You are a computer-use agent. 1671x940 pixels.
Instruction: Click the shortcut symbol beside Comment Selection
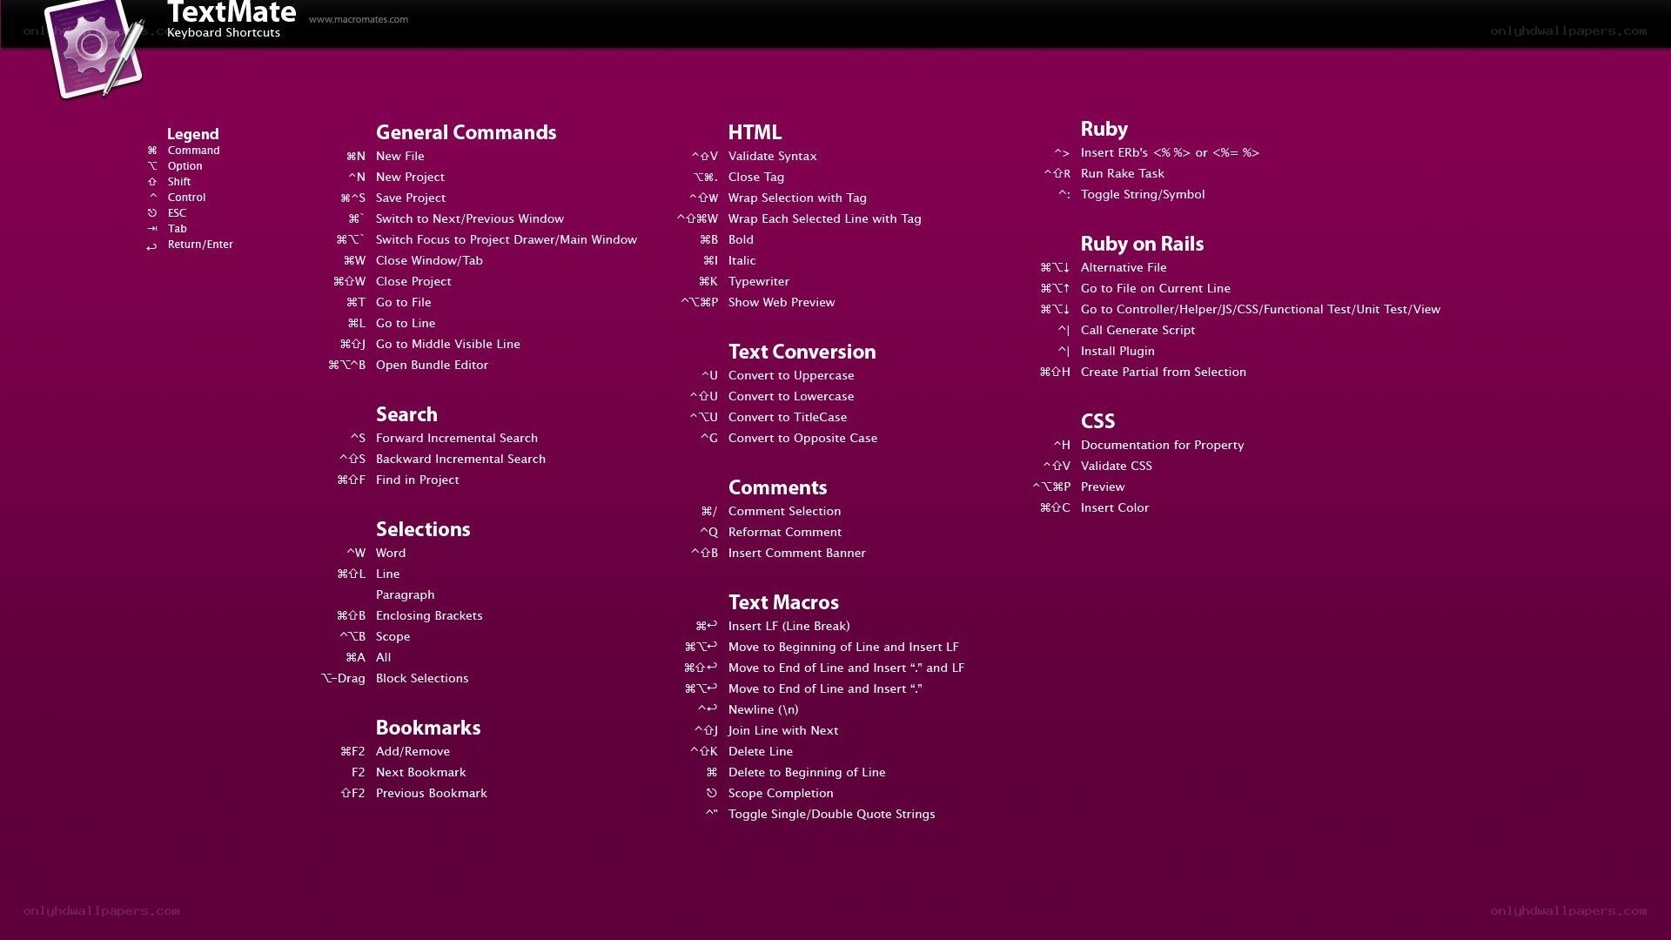tap(709, 512)
